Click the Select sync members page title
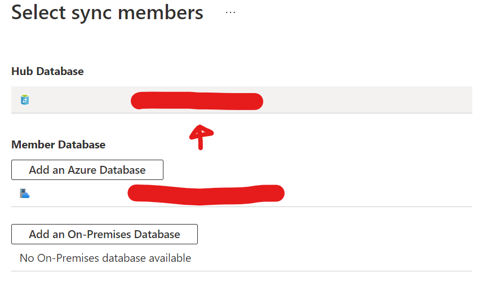496x290 pixels. 107,12
